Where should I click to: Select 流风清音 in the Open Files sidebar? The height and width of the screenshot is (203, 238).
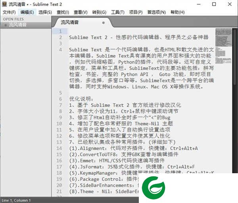click(x=25, y=25)
